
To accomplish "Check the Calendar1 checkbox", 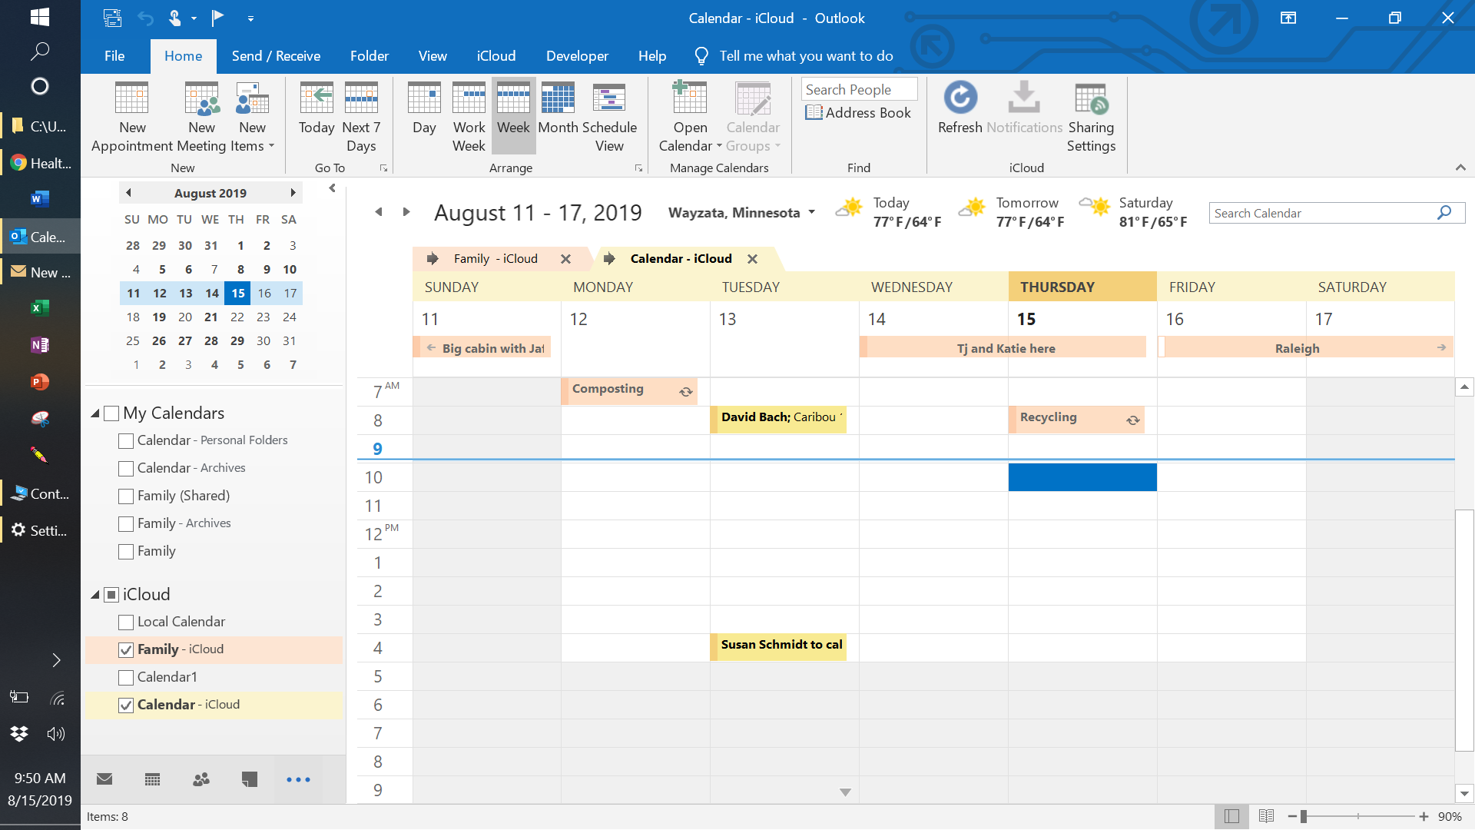I will click(x=126, y=678).
